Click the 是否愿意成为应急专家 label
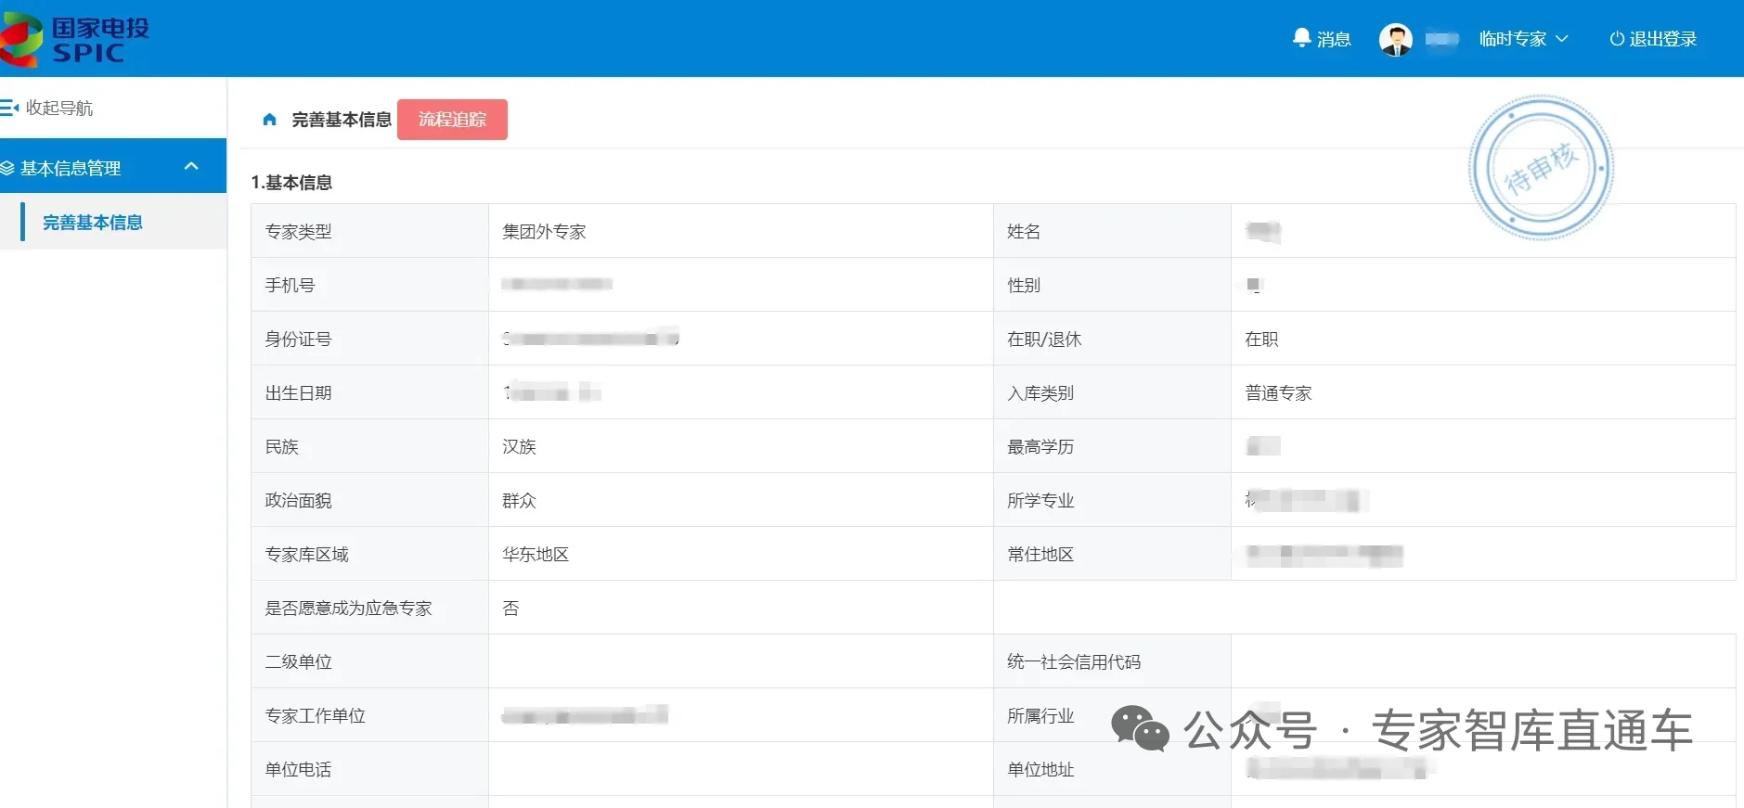1744x808 pixels. pos(349,609)
